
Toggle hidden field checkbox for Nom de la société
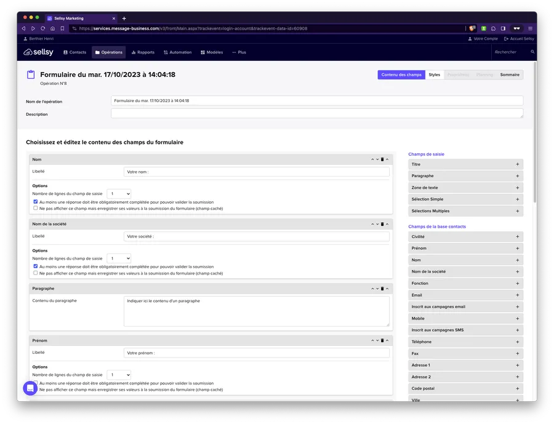[x=36, y=273]
